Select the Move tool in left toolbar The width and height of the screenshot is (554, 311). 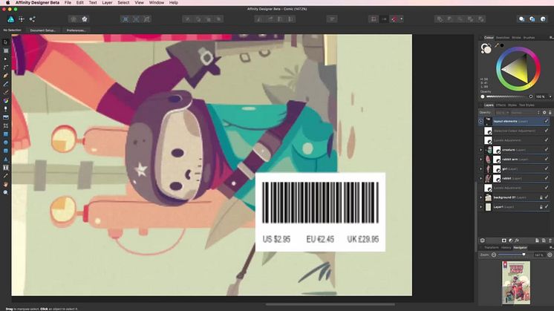coord(5,42)
